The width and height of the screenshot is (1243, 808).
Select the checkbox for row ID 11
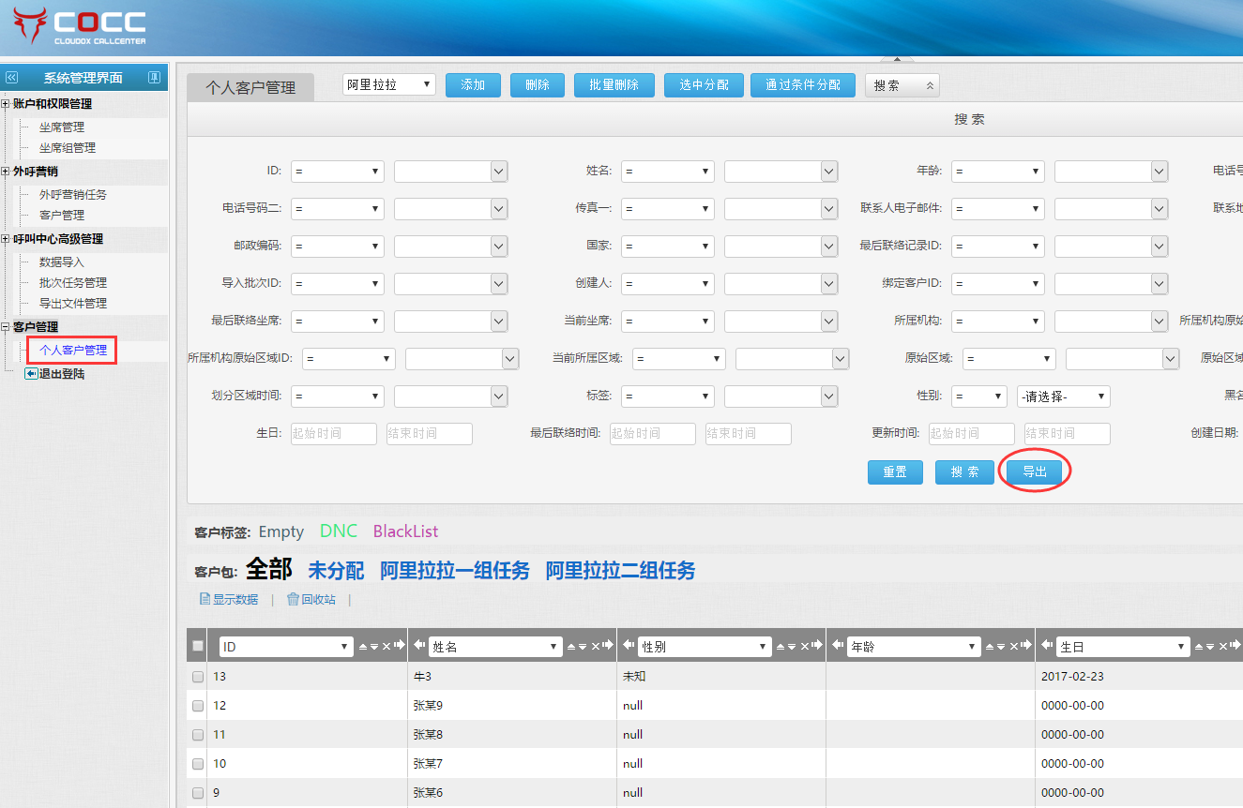point(198,735)
